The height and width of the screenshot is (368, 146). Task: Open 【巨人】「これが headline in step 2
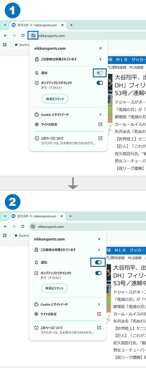[130, 336]
